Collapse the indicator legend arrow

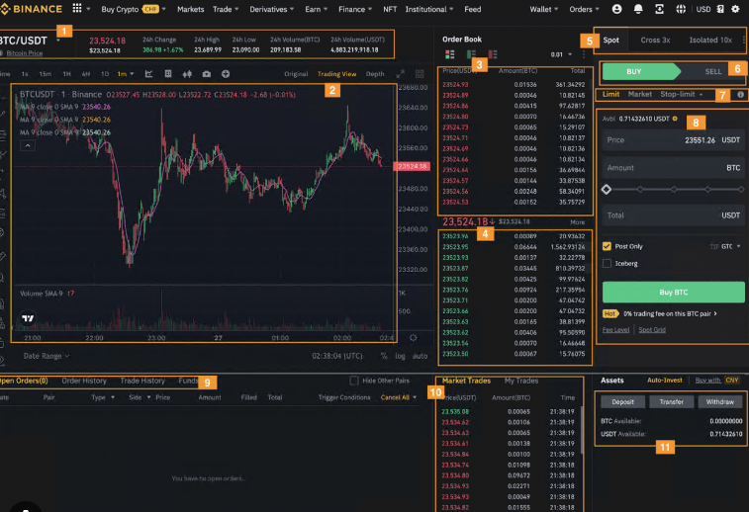(28, 145)
